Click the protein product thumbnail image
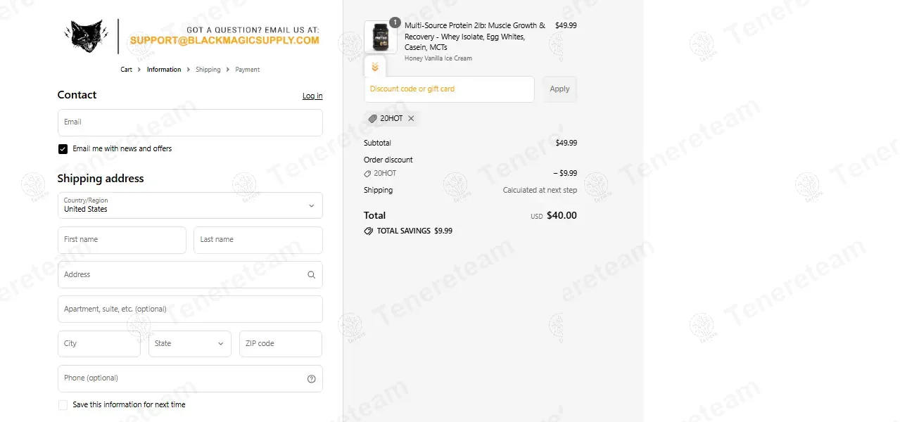This screenshot has height=422, width=900. (x=380, y=37)
